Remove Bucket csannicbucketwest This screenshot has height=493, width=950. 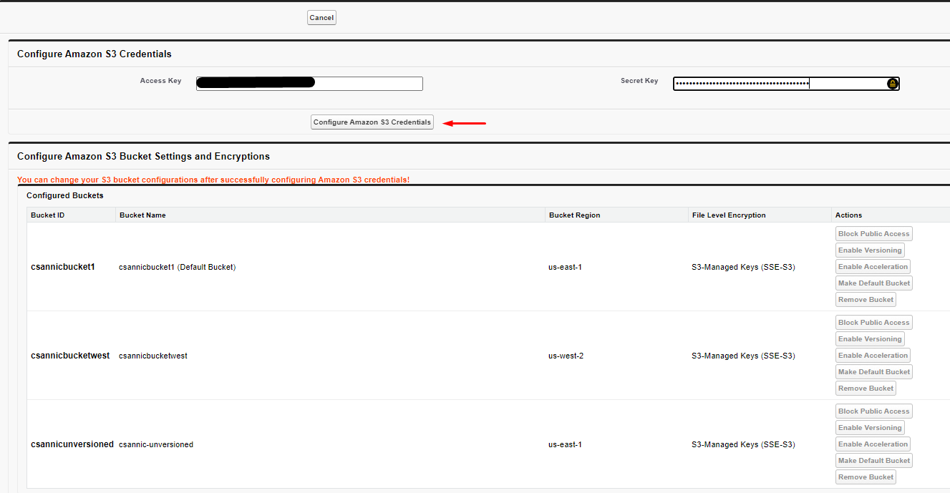[866, 389]
